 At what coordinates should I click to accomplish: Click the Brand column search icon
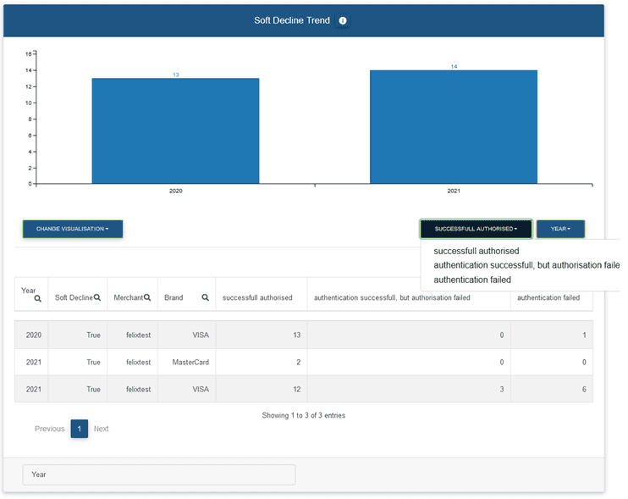(205, 297)
